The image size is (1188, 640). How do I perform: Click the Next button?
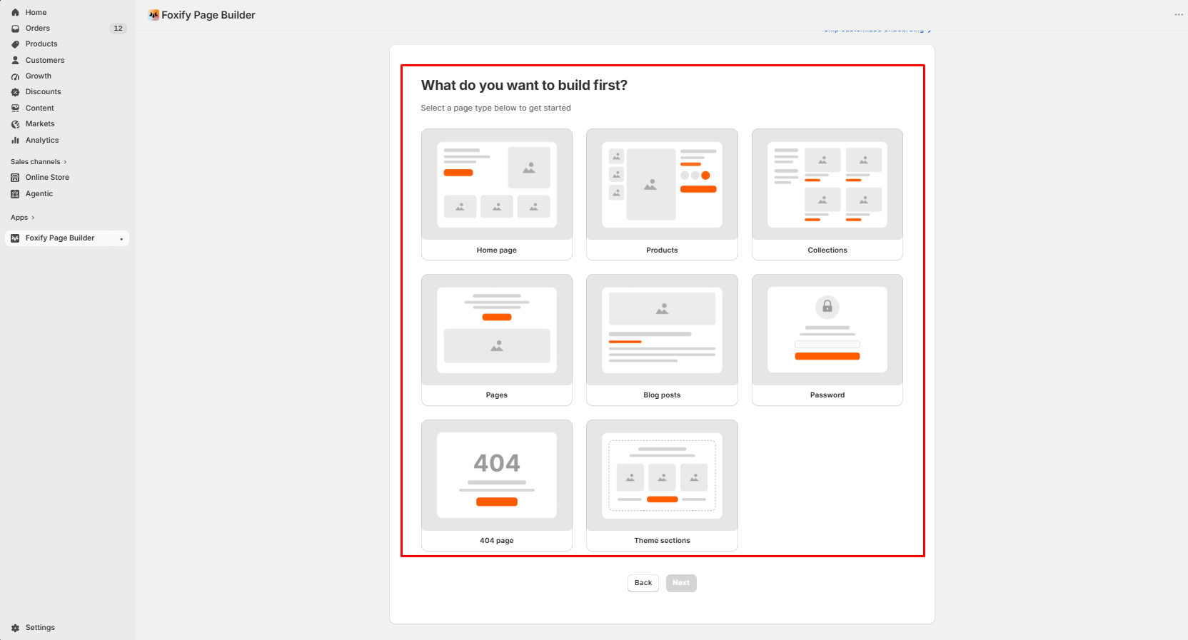(681, 583)
